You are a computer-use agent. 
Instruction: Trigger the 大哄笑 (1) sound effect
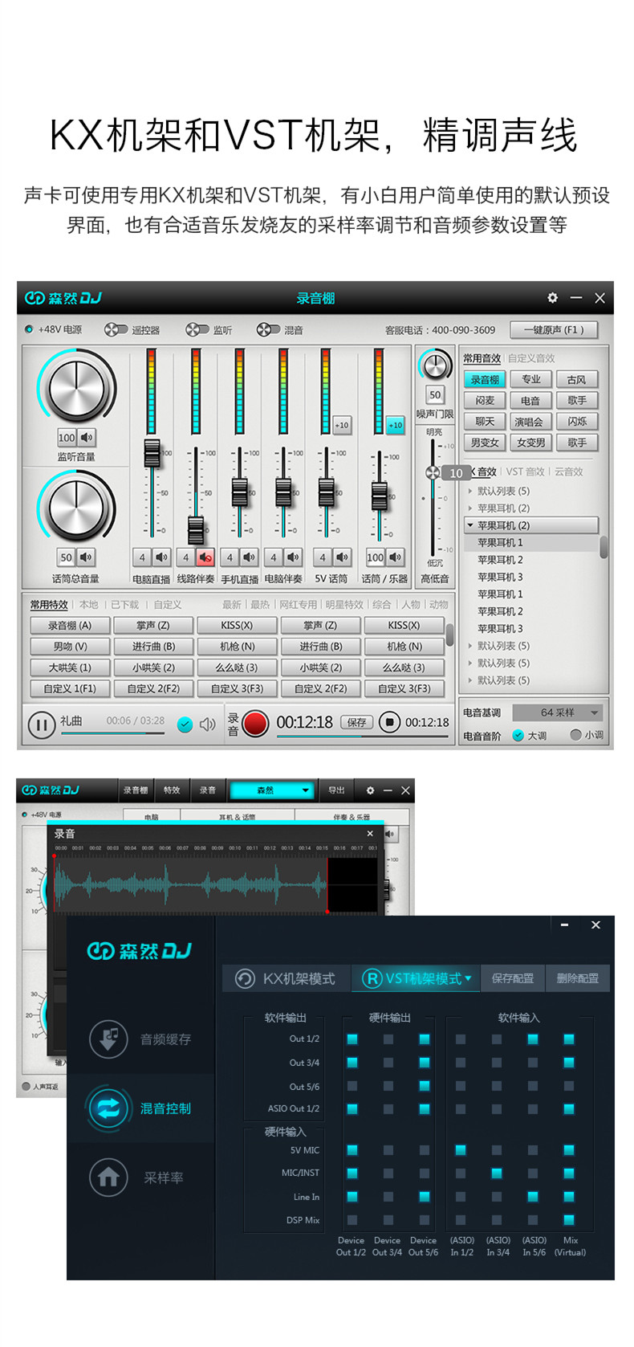pos(70,667)
